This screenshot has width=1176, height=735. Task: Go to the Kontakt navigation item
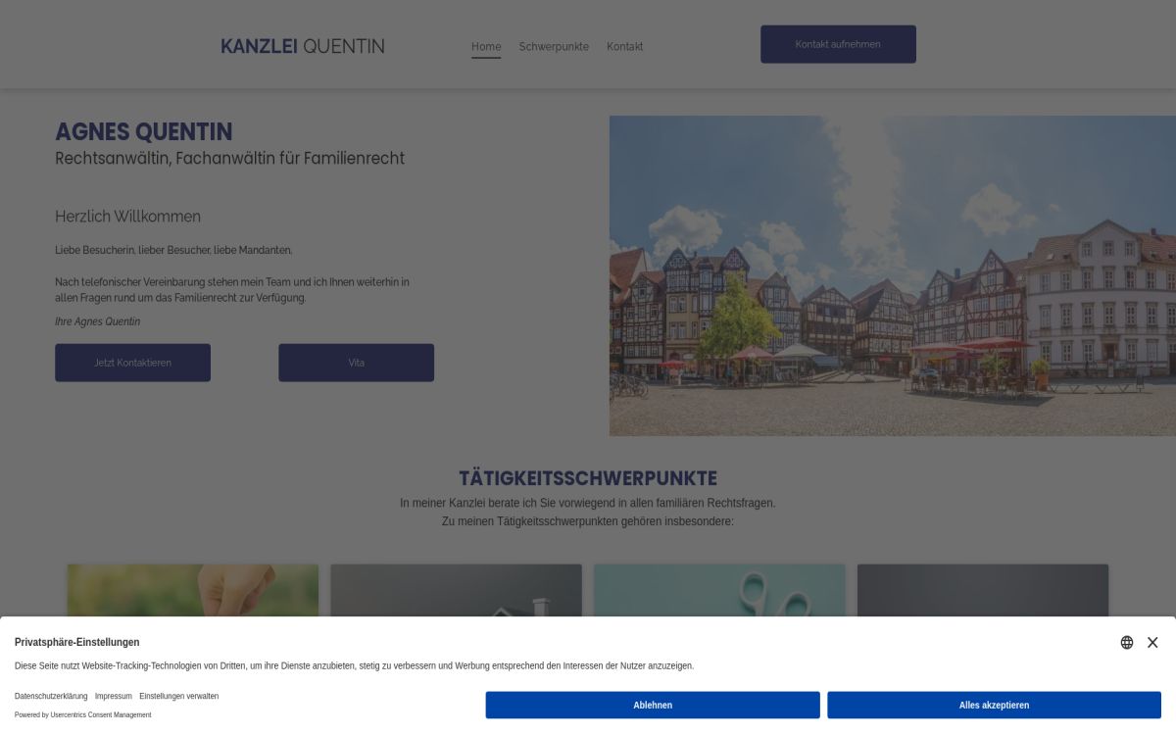(624, 46)
